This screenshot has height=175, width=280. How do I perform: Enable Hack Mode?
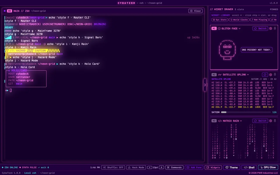(x=136, y=167)
